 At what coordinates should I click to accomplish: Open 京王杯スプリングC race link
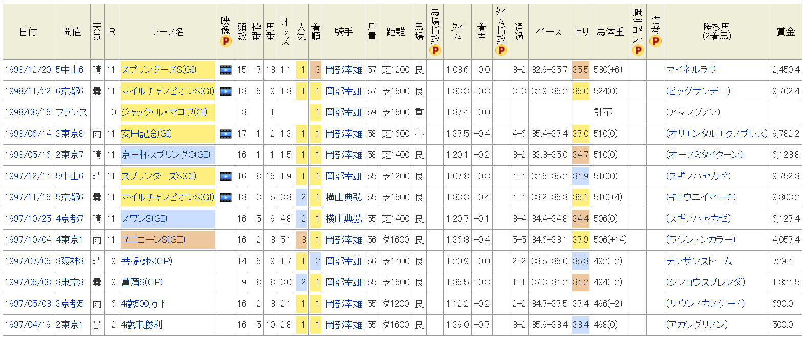click(165, 155)
